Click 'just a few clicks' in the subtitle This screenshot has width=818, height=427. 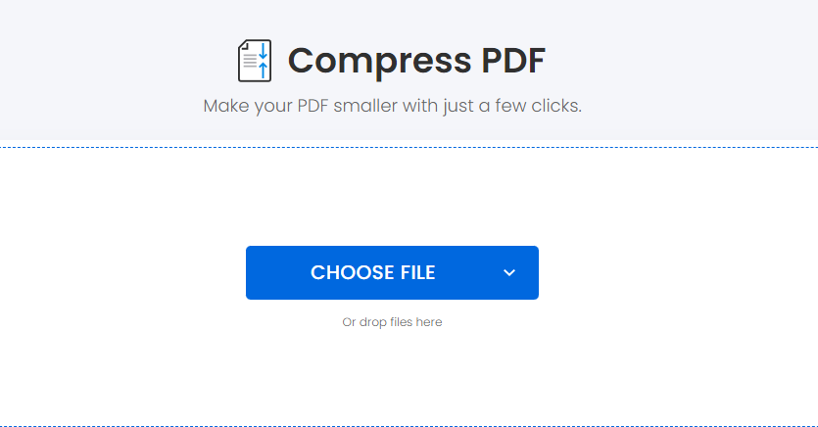click(x=512, y=106)
